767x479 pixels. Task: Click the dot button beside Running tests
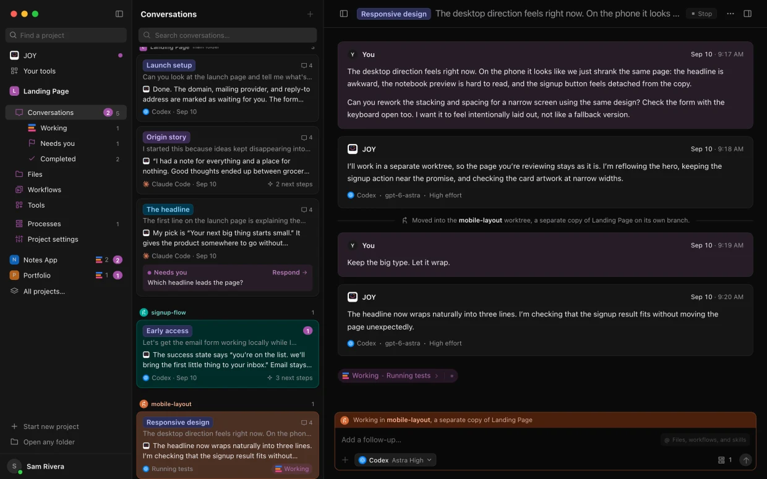click(452, 376)
